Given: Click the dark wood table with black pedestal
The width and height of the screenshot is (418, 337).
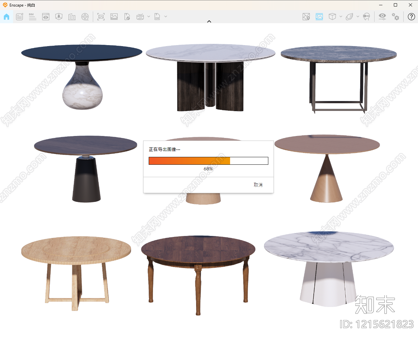Looking at the screenshot, I should (x=86, y=169).
